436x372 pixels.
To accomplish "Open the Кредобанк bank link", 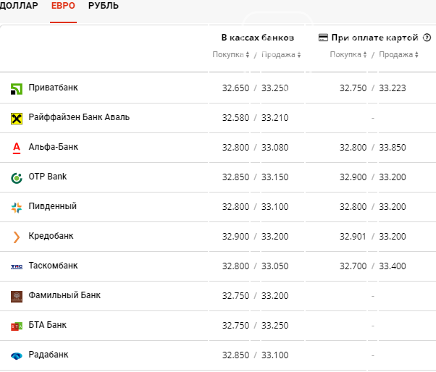I will tap(51, 236).
